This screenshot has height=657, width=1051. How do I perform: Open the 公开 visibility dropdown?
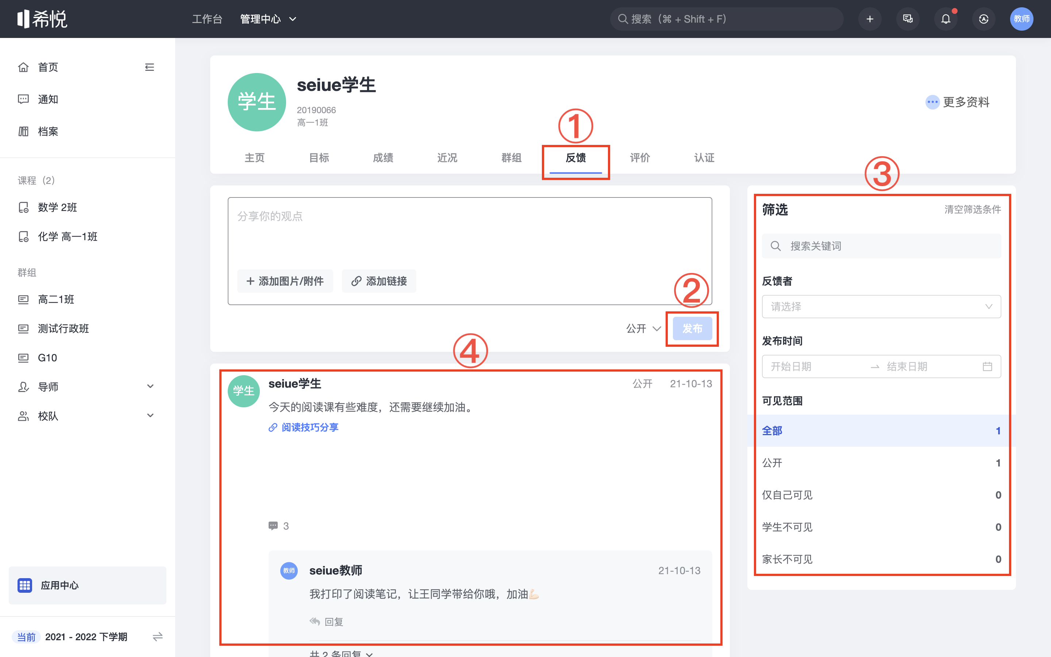click(643, 328)
